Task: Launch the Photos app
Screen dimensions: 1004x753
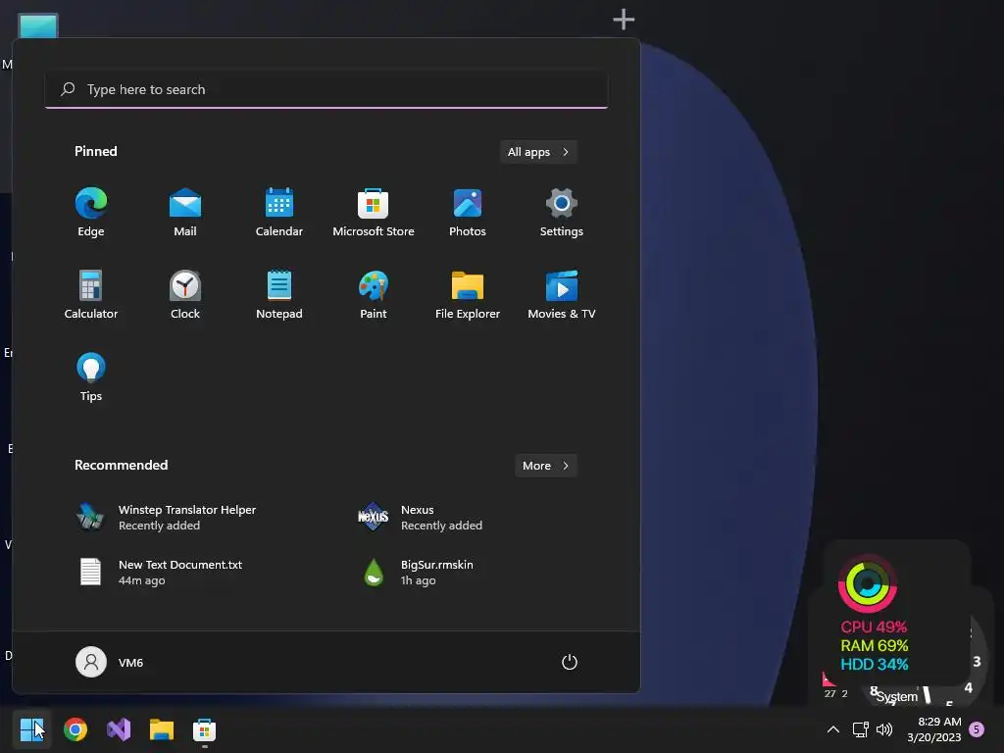Action: pyautogui.click(x=468, y=213)
